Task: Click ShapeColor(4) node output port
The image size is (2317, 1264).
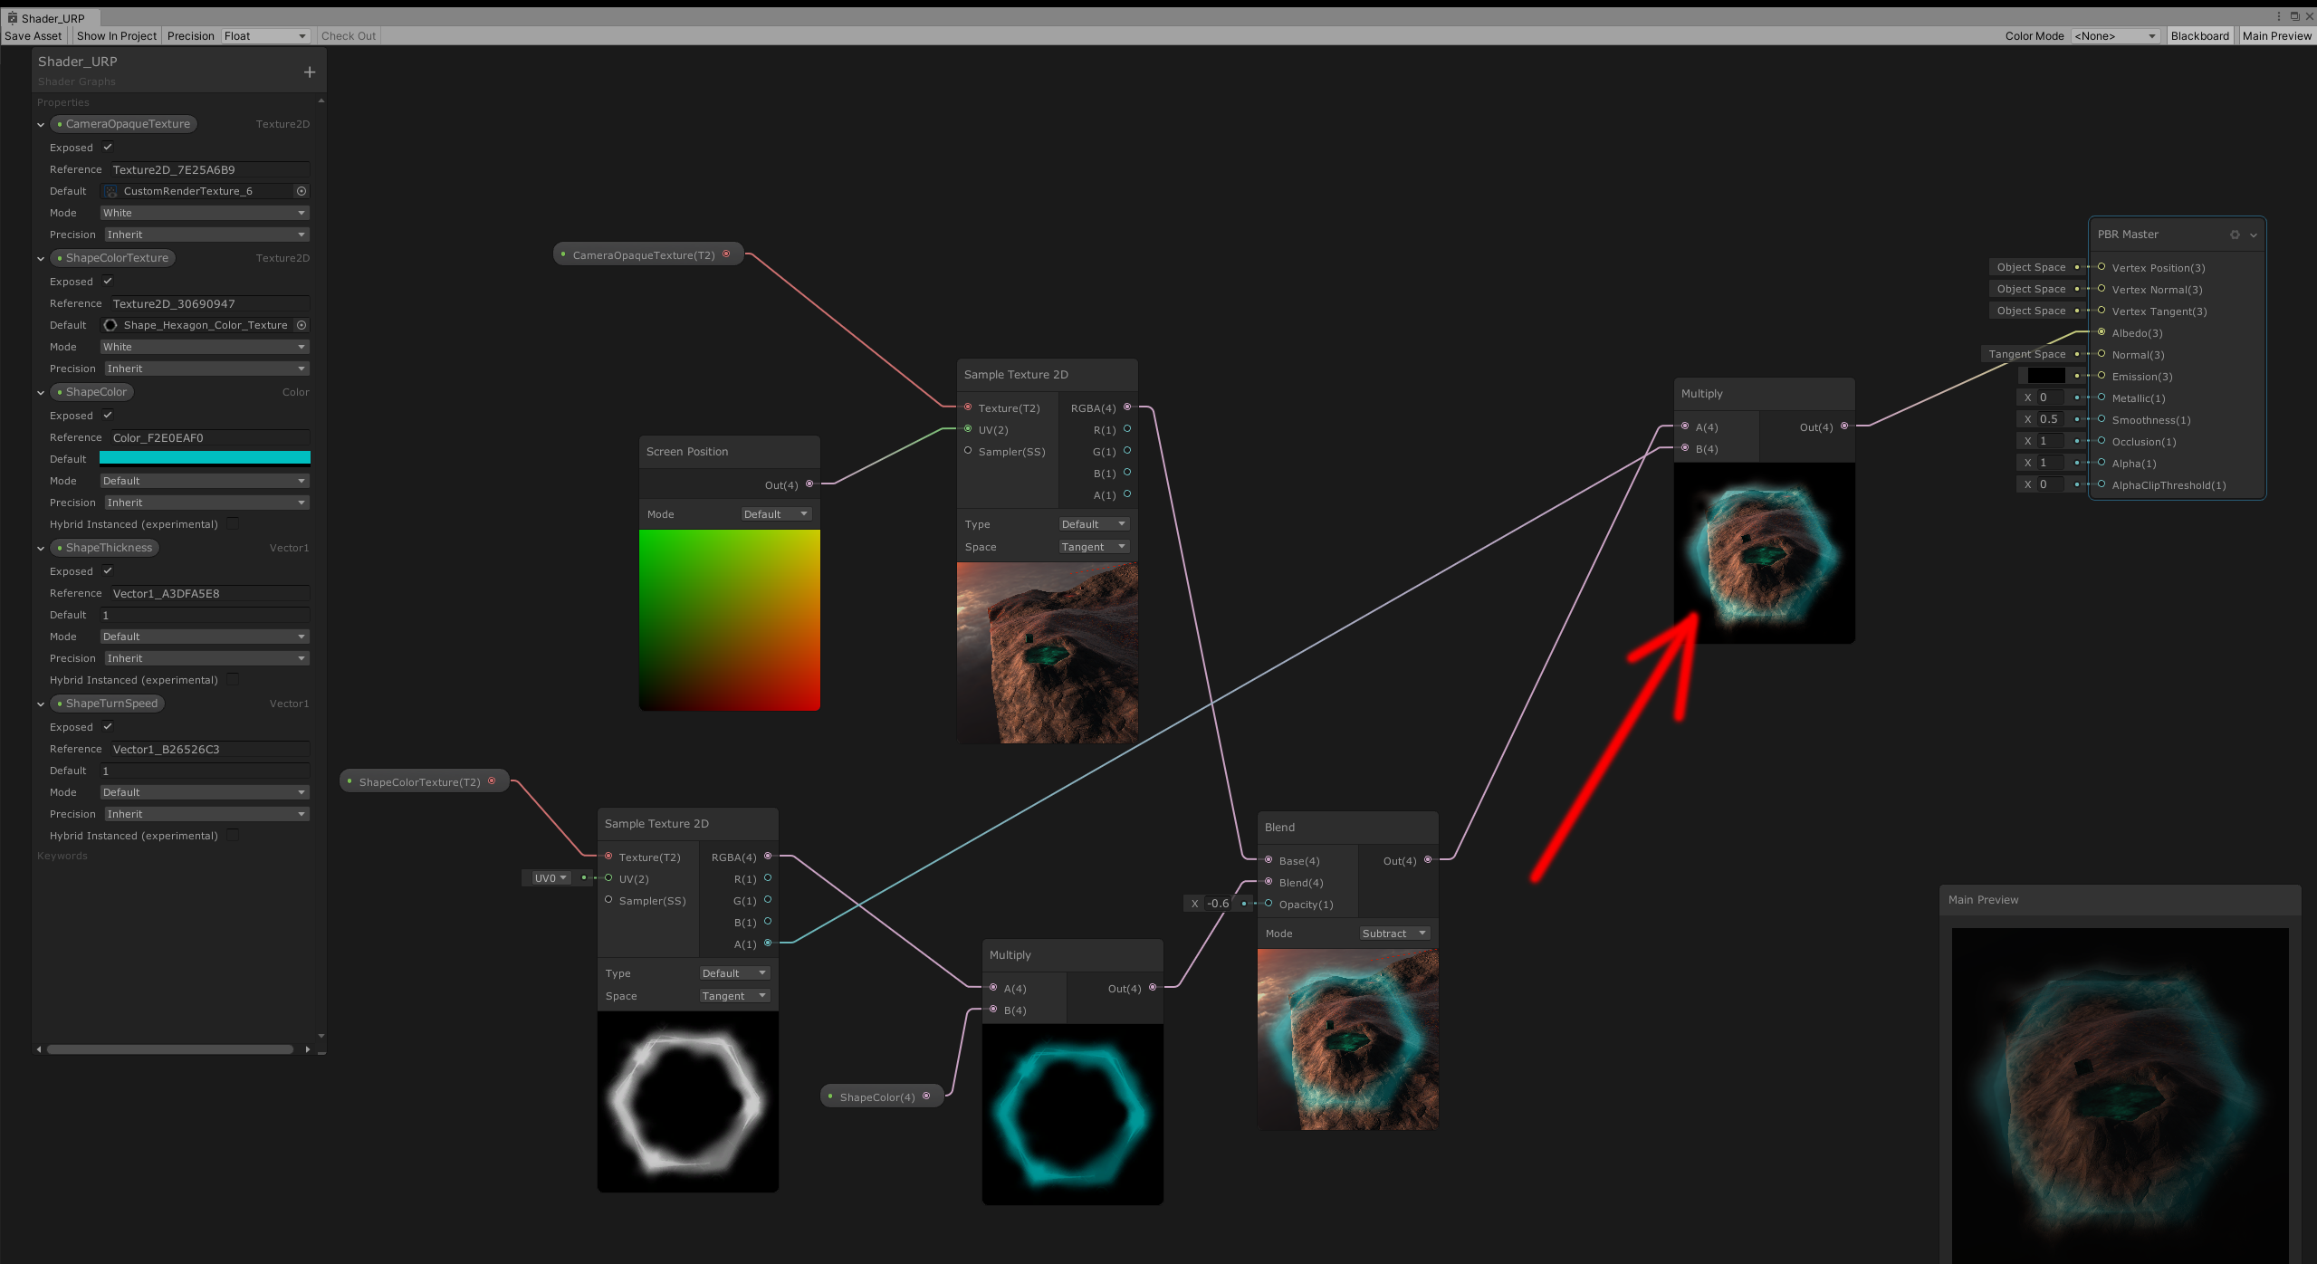Action: click(x=926, y=1096)
